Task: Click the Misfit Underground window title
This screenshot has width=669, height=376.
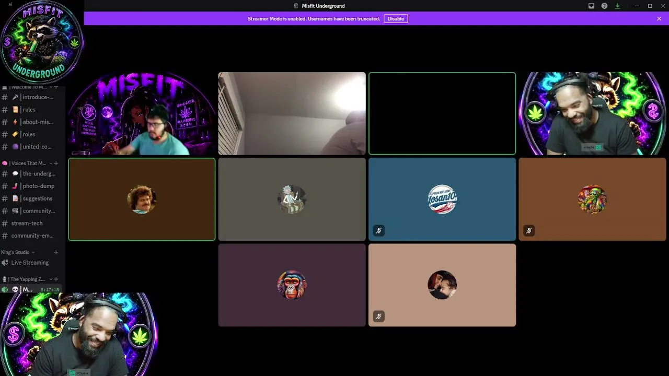Action: point(323,6)
